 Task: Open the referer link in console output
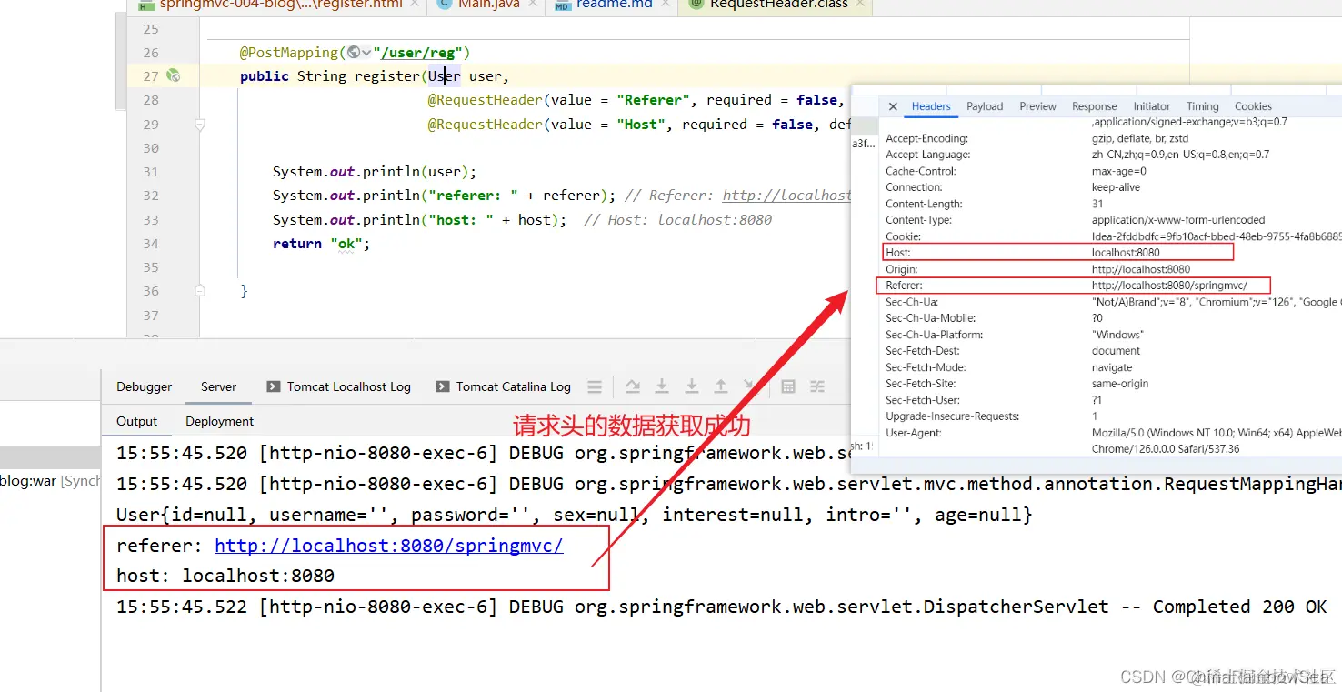[389, 546]
